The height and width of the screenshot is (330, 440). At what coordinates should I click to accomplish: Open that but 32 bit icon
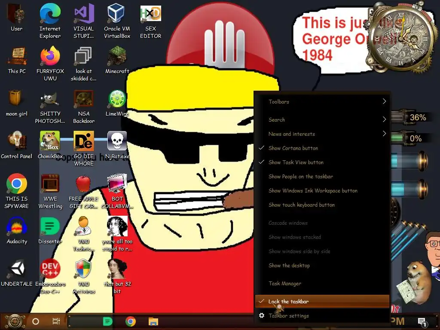117,276
